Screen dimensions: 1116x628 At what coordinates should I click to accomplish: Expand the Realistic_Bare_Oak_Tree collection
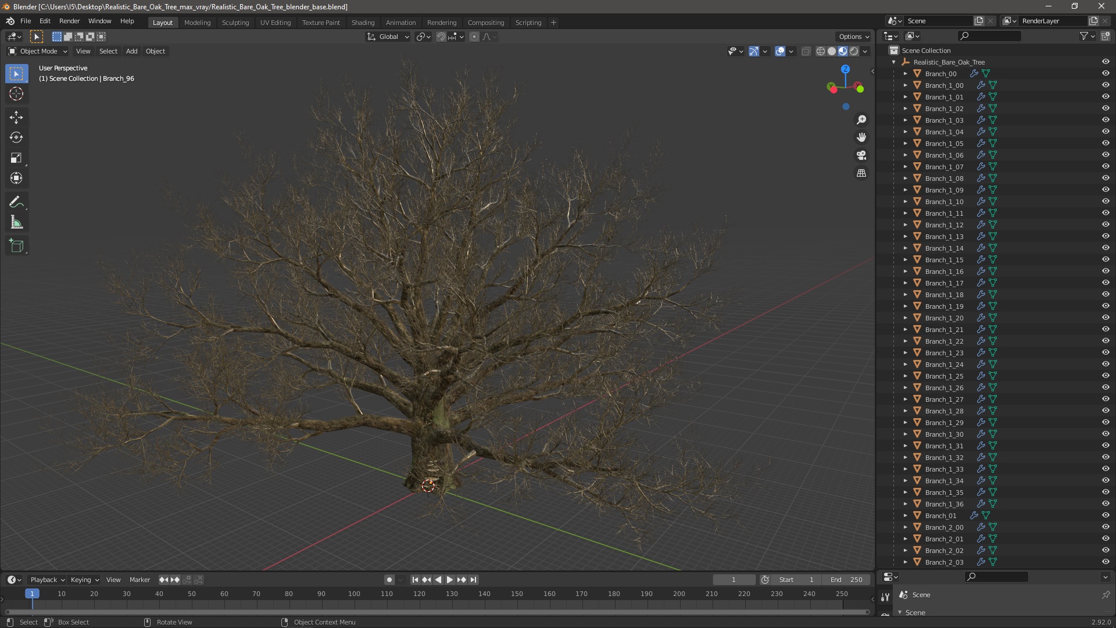895,61
